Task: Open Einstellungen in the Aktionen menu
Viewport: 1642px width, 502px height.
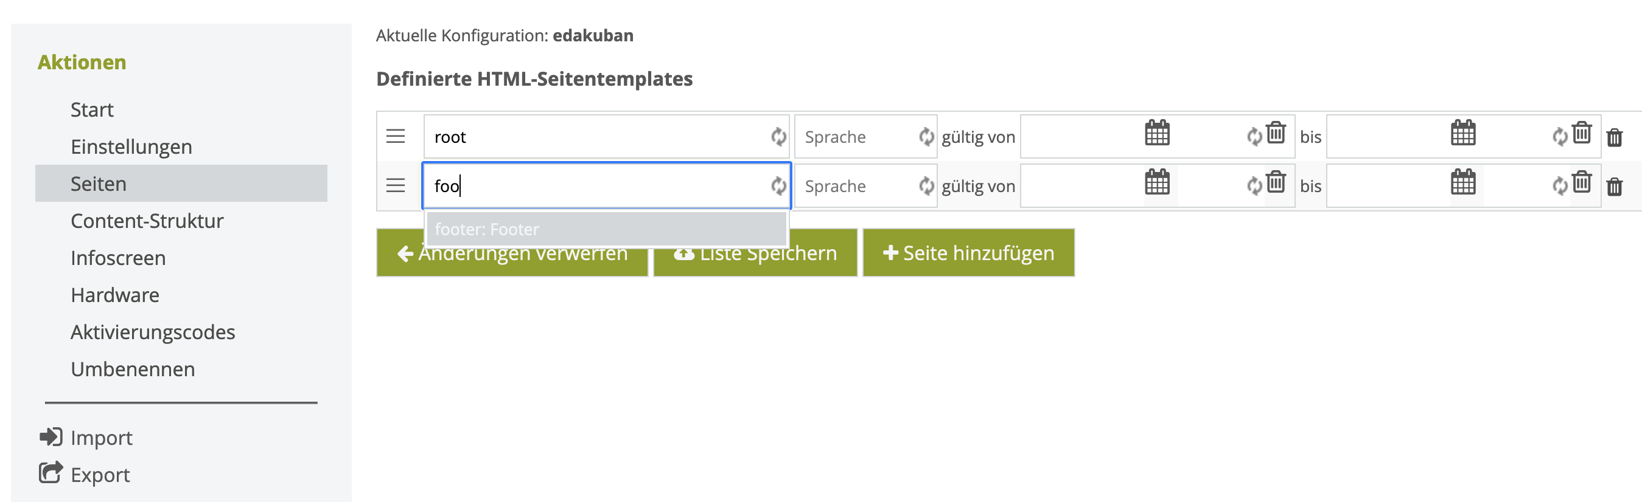Action: coord(131,147)
